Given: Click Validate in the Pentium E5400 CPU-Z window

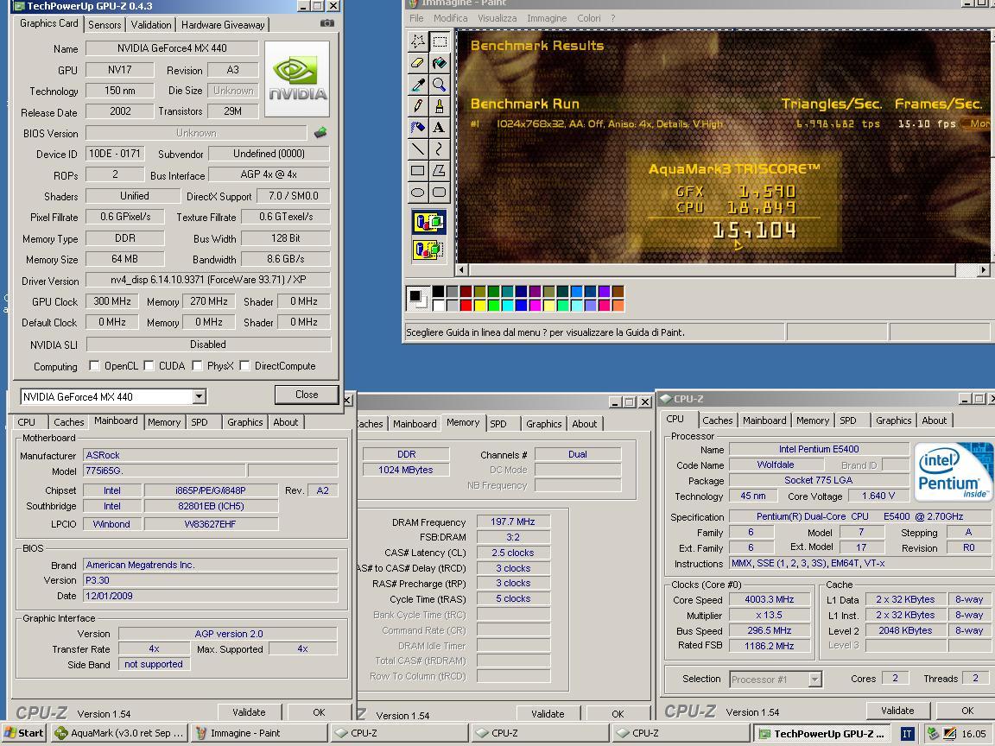Looking at the screenshot, I should (897, 711).
